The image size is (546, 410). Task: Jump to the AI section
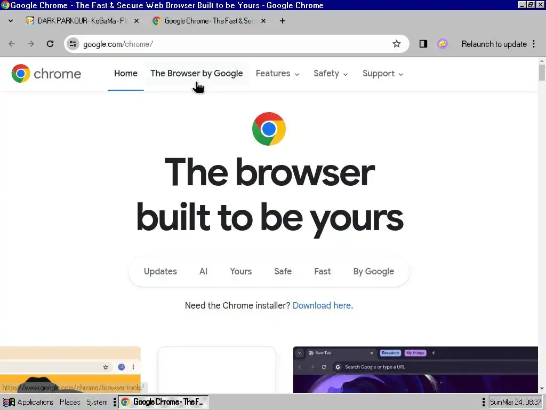click(203, 272)
